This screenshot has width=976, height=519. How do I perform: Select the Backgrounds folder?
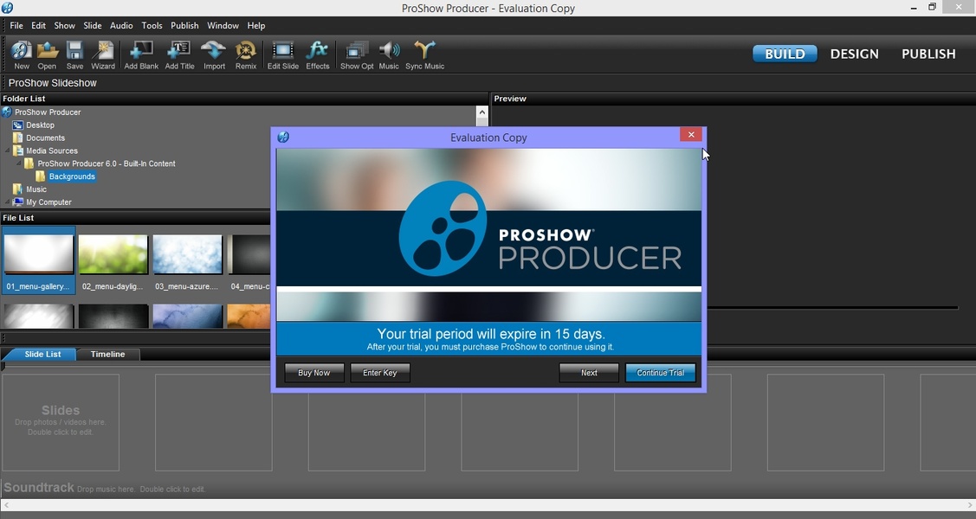72,176
